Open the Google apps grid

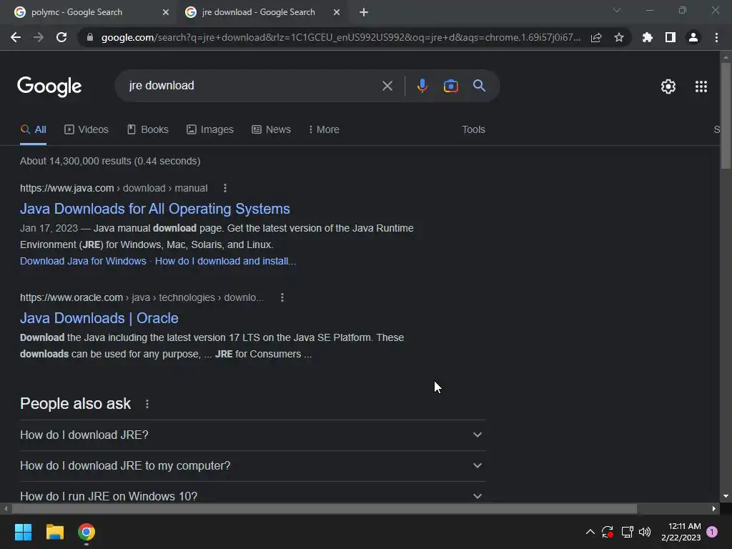[x=701, y=86]
